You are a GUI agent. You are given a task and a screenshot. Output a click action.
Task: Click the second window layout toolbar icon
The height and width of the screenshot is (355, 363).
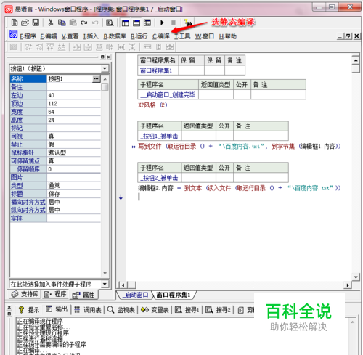point(136,23)
